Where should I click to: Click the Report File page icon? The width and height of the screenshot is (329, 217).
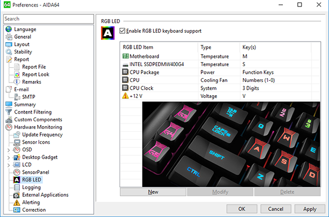[x=17, y=67]
